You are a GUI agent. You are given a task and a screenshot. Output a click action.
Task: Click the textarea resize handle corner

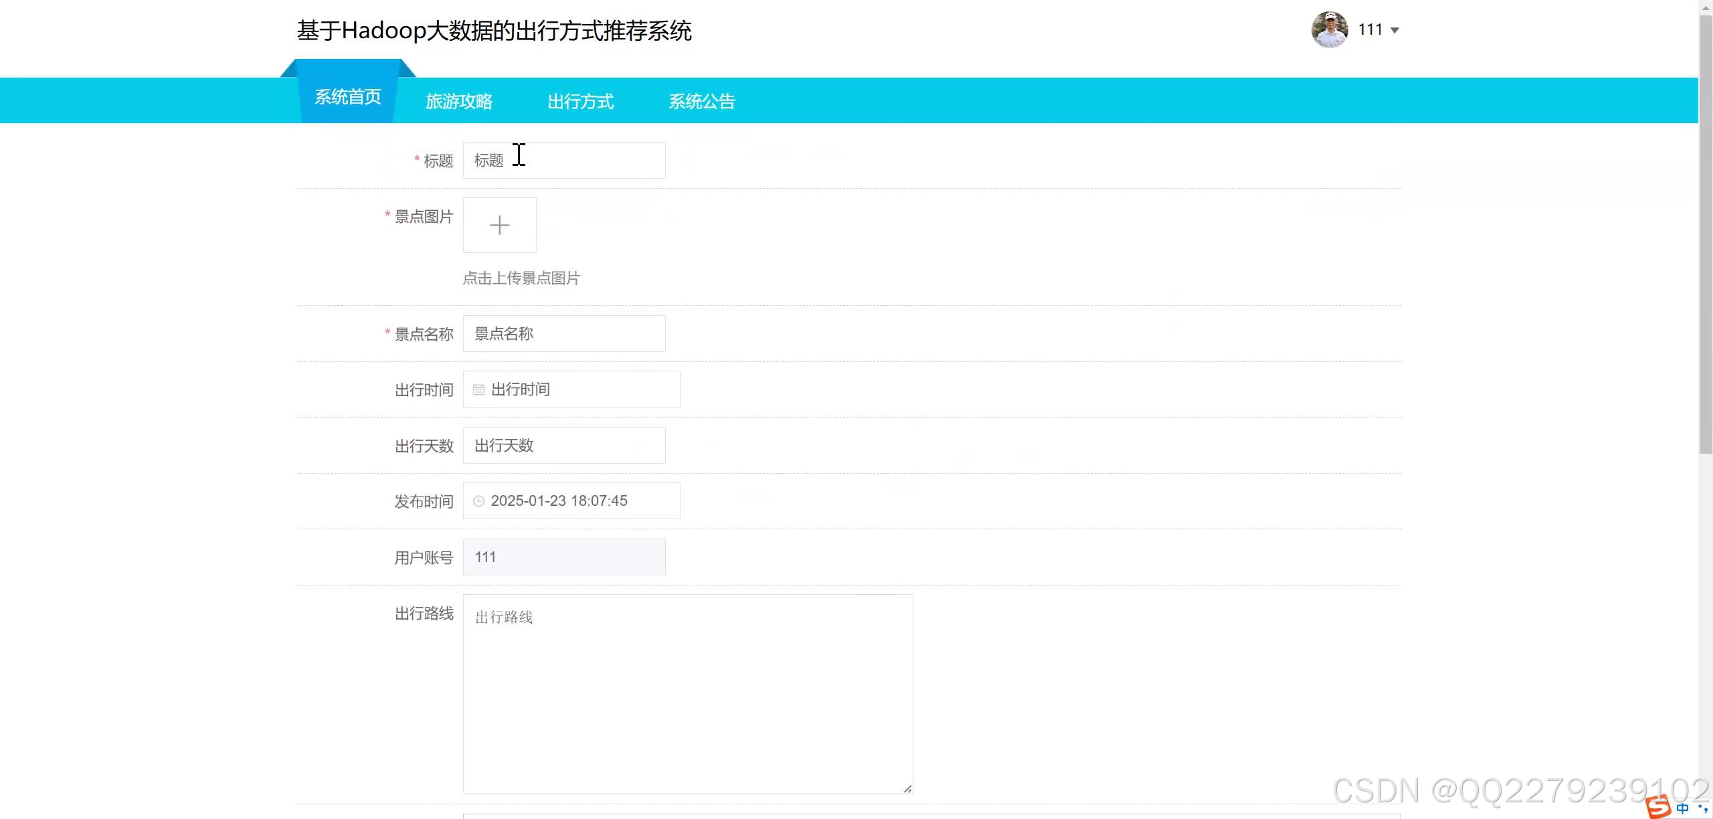coord(907,789)
